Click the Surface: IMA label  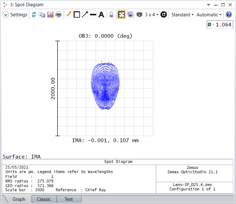22,157
